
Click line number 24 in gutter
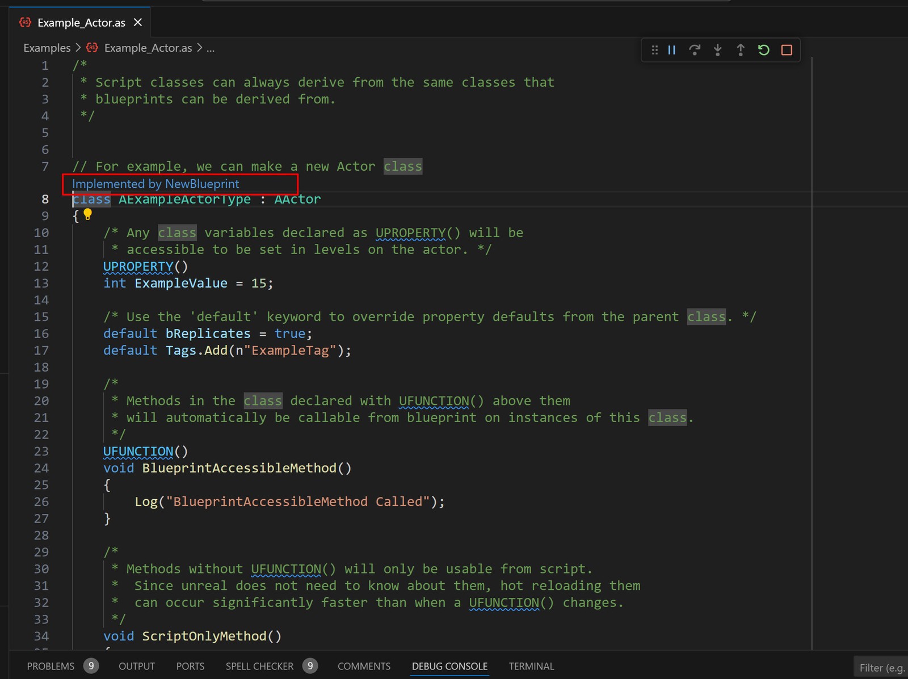tap(41, 468)
